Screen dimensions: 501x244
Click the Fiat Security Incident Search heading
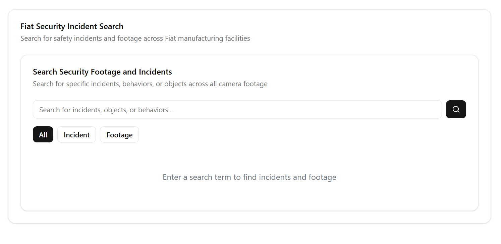72,26
